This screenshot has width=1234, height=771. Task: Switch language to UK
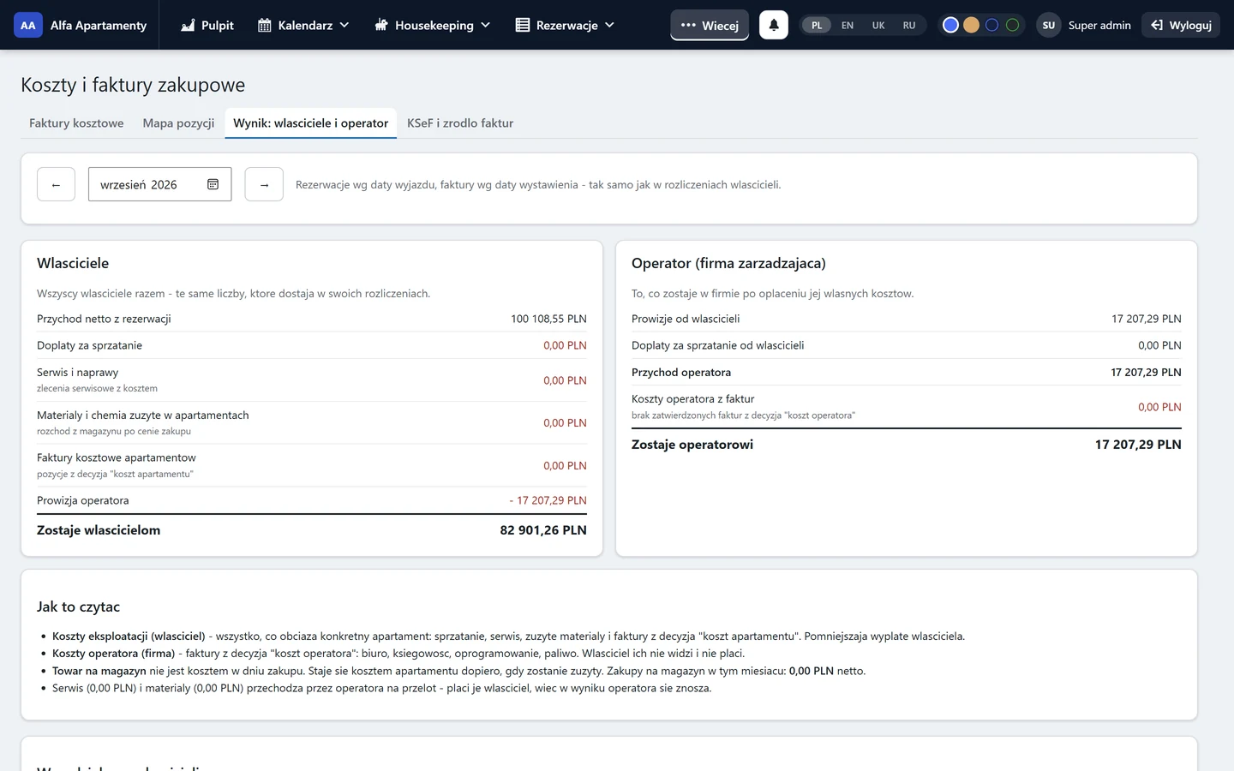tap(878, 25)
